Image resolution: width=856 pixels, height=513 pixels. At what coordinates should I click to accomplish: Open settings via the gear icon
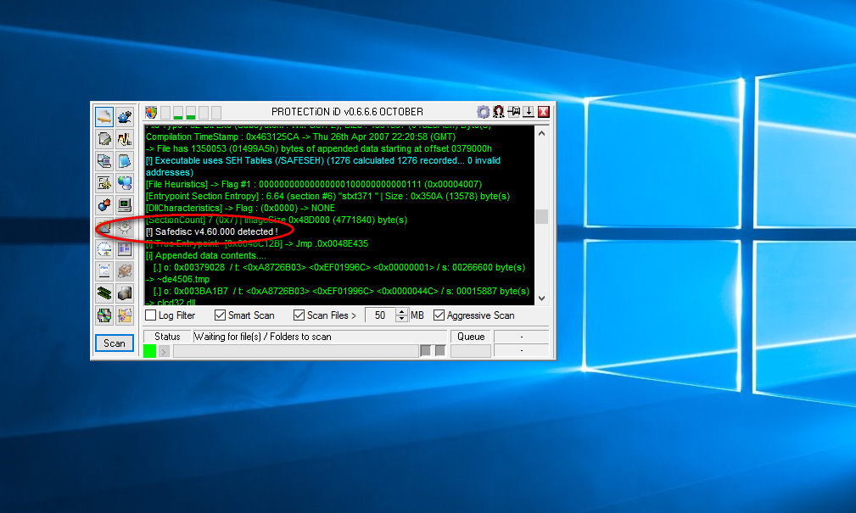click(483, 112)
